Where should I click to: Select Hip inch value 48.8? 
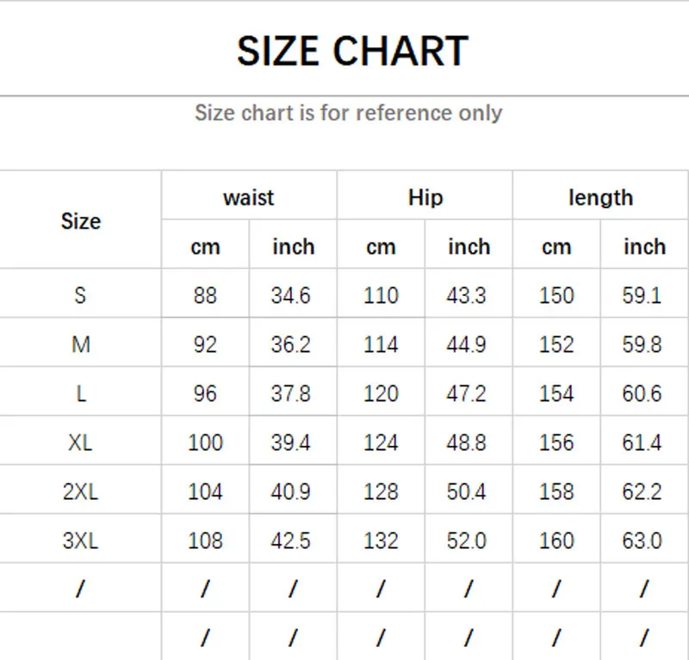pos(466,442)
